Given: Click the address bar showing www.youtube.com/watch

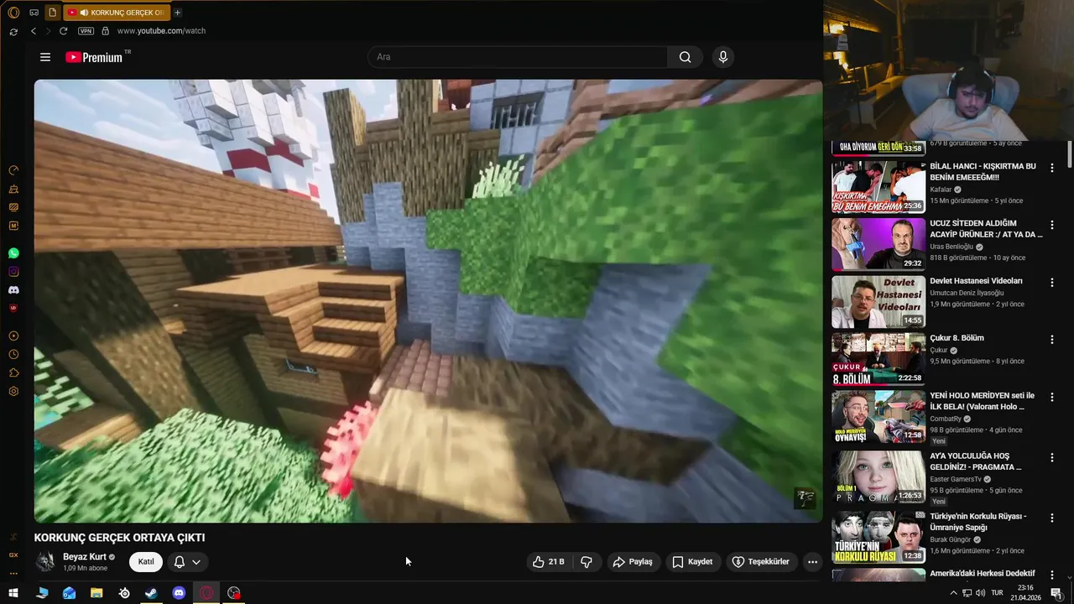Looking at the screenshot, I should (x=161, y=31).
